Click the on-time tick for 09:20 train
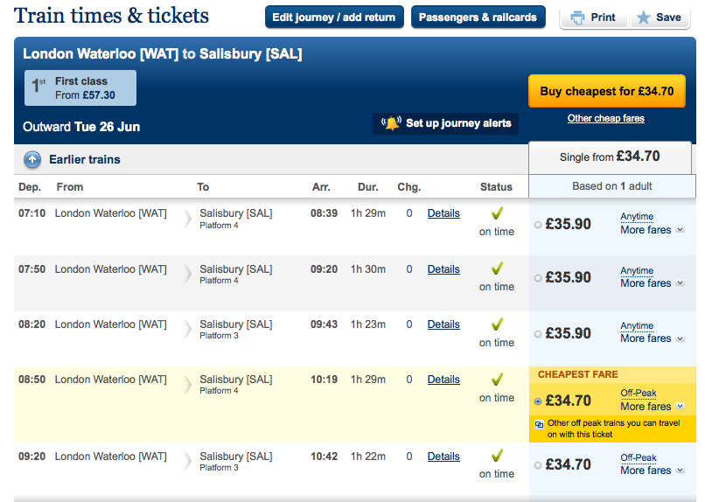The height and width of the screenshot is (502, 705). pos(497,456)
